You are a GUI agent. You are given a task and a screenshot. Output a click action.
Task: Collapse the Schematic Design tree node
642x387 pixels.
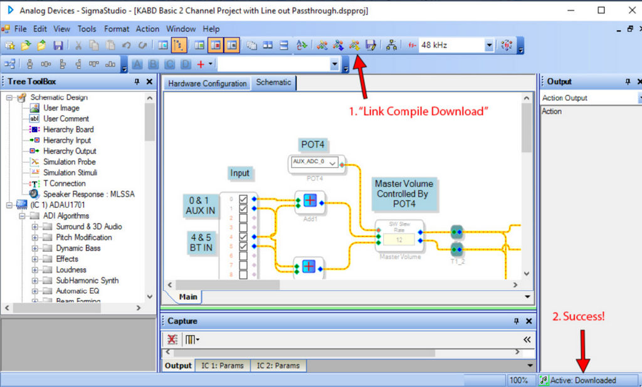pos(9,97)
